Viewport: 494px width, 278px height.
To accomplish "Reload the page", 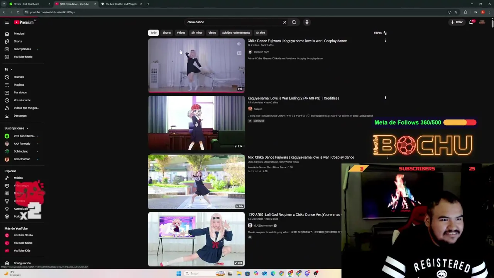I will (18, 12).
